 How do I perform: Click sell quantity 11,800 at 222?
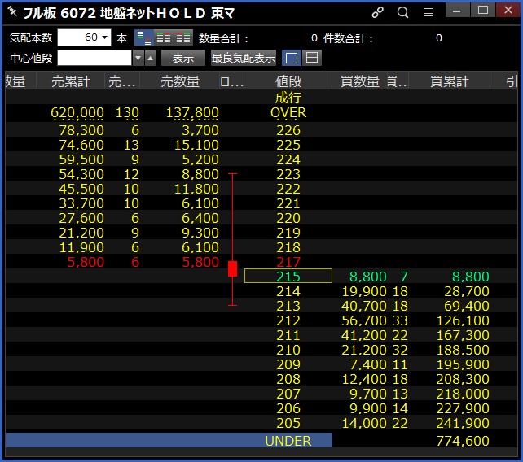(196, 189)
